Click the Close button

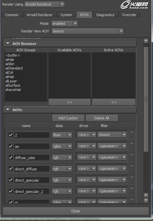pos(76,211)
